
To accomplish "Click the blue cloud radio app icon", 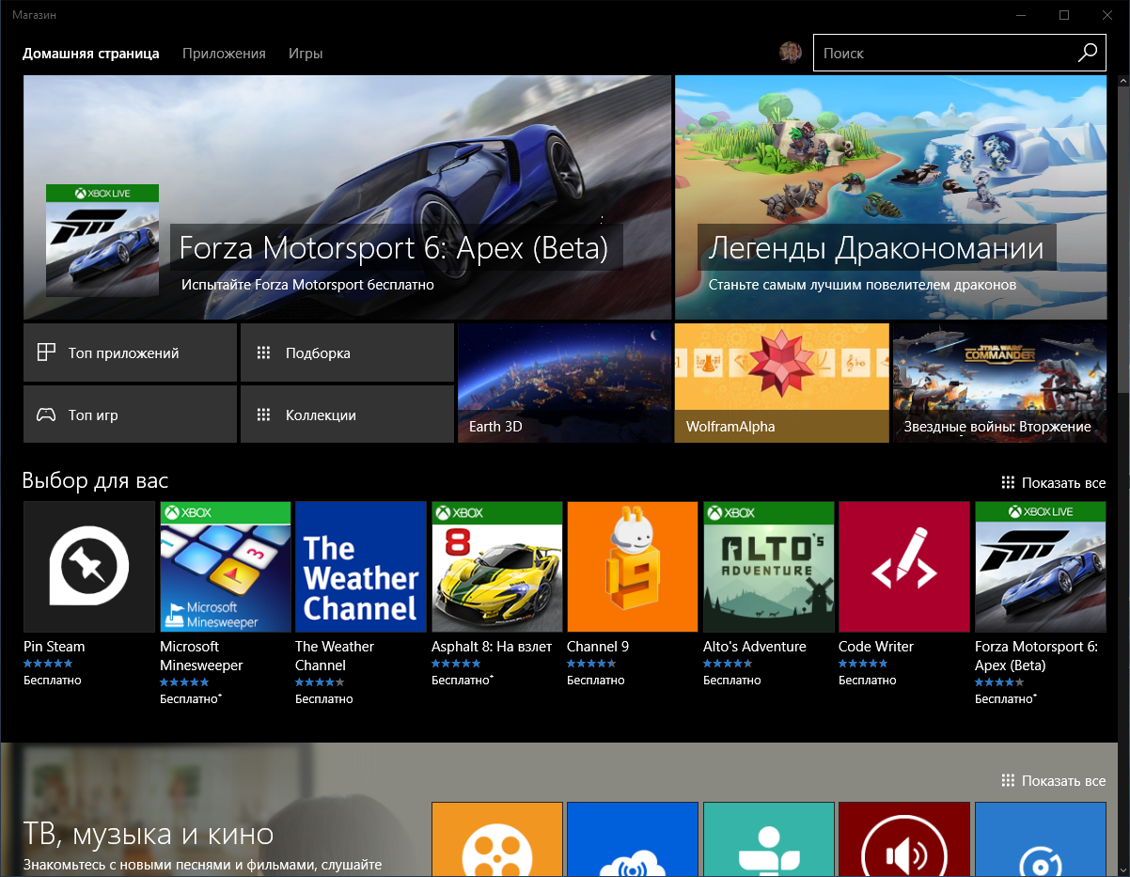I will pyautogui.click(x=633, y=839).
